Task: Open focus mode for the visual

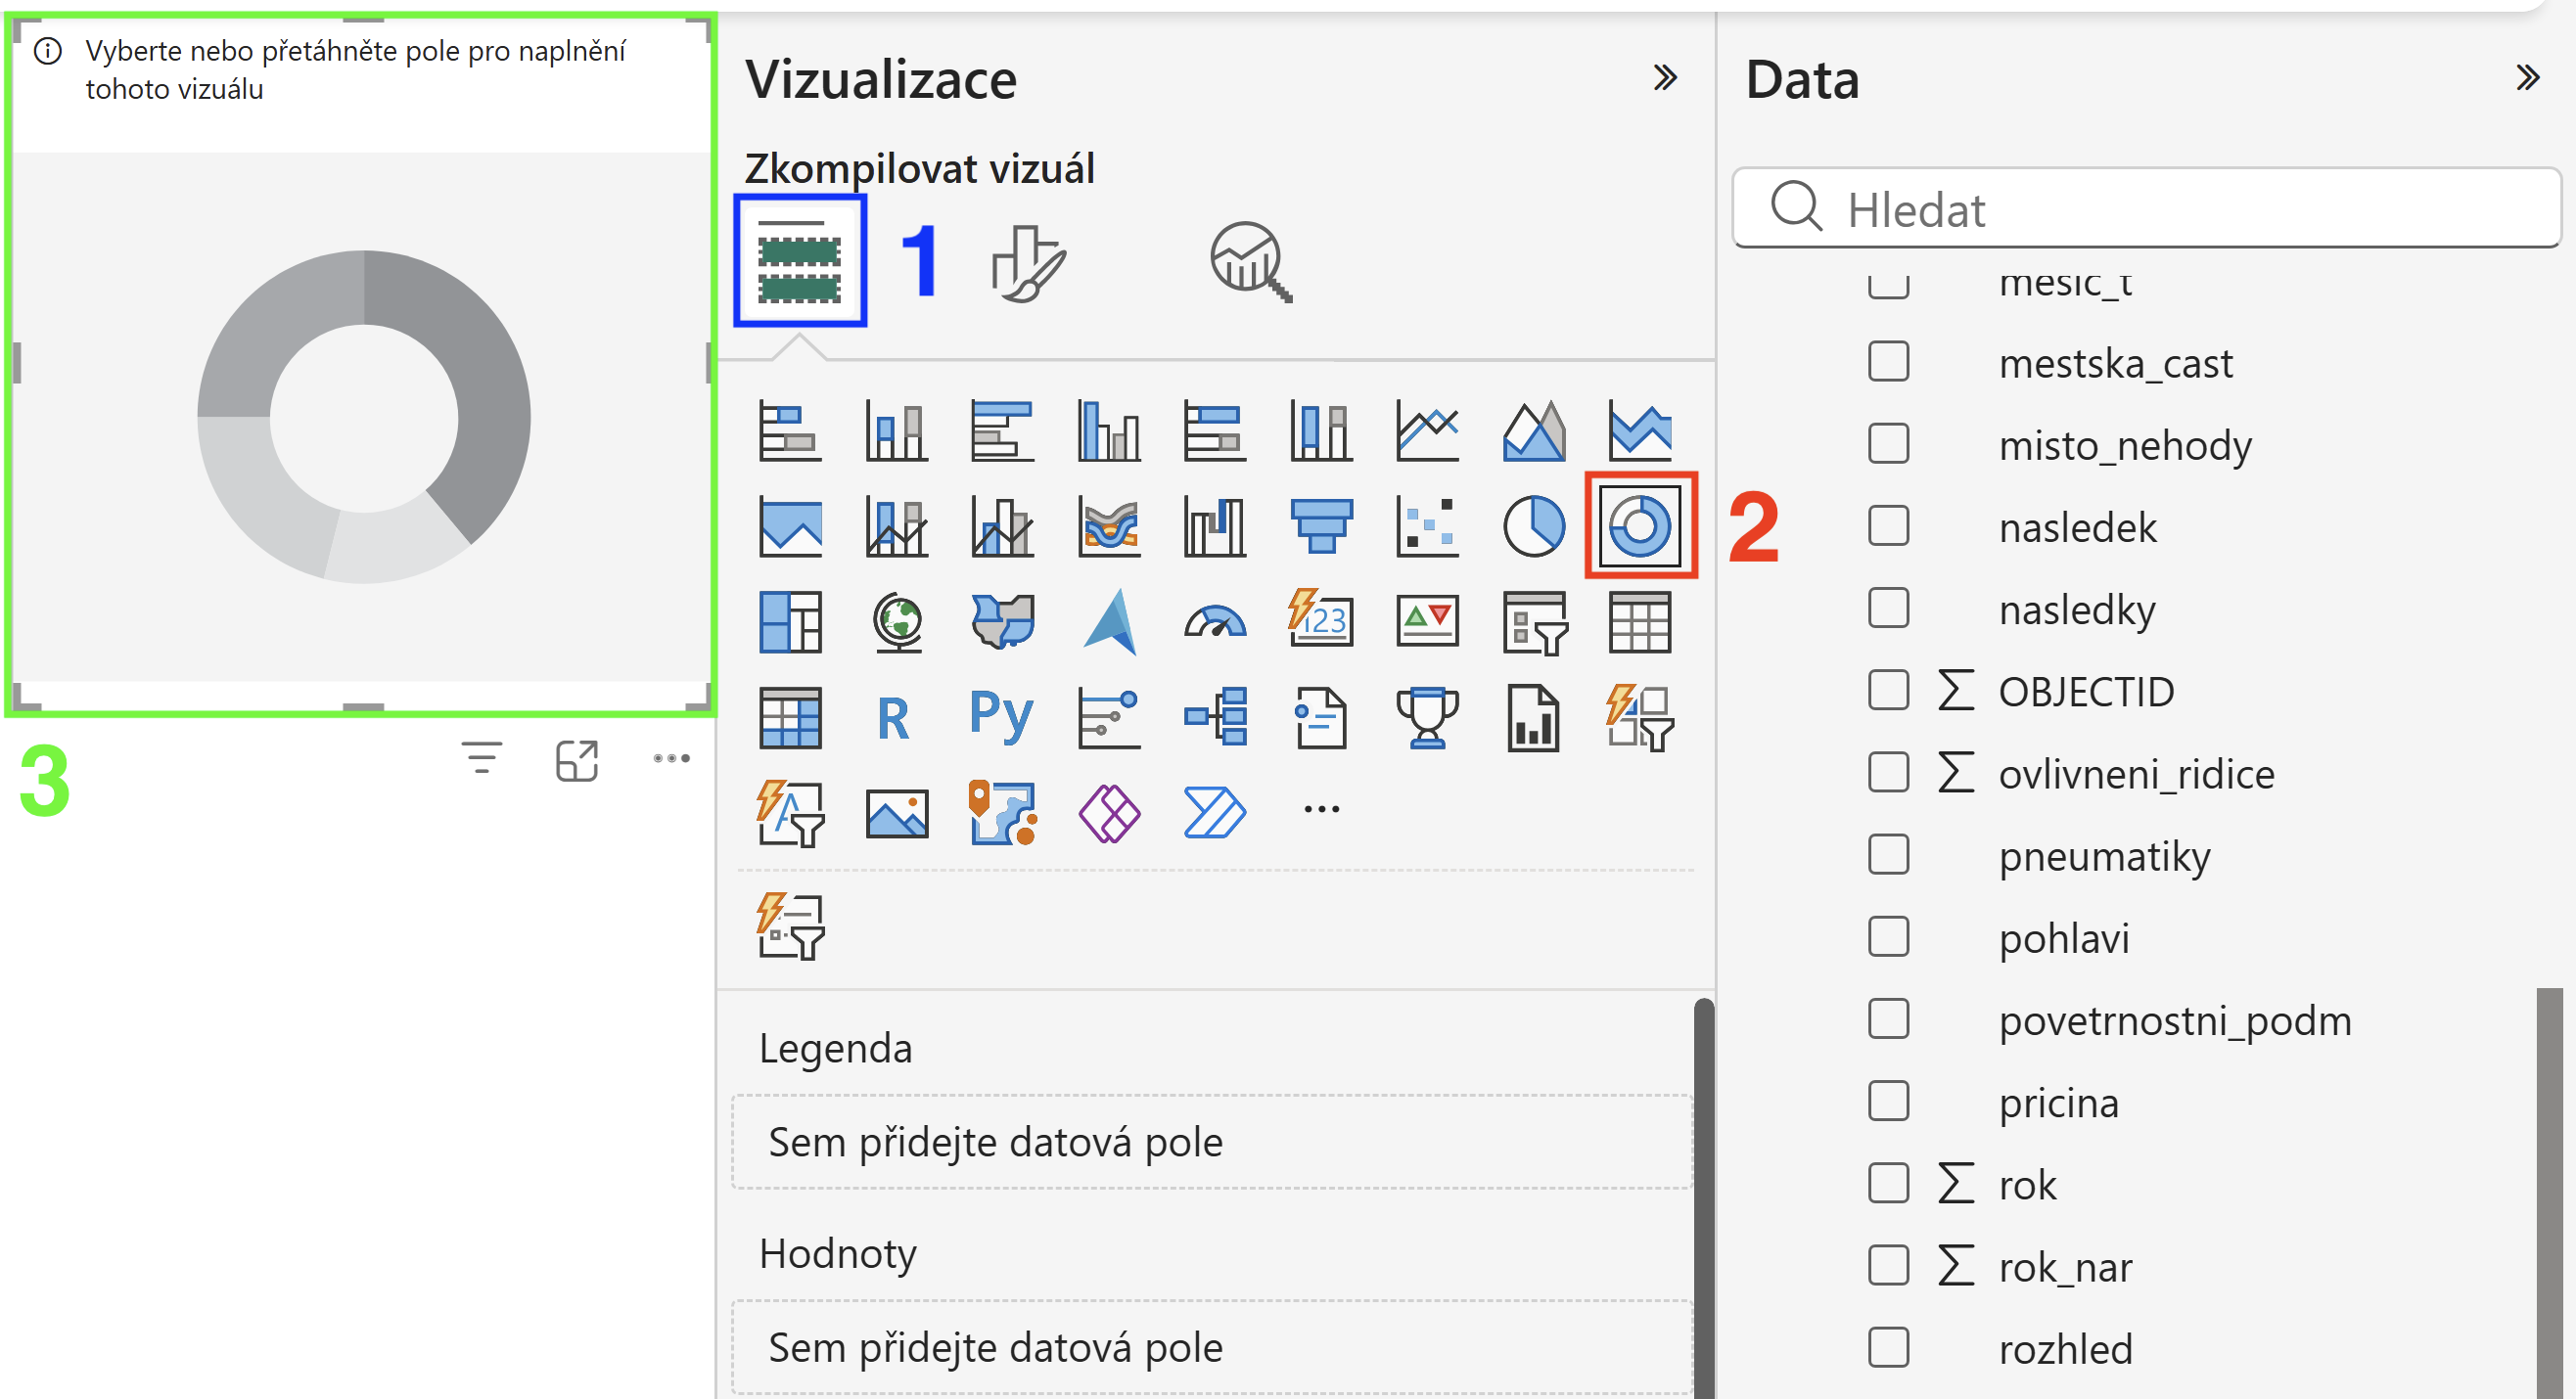Action: pyautogui.click(x=577, y=760)
